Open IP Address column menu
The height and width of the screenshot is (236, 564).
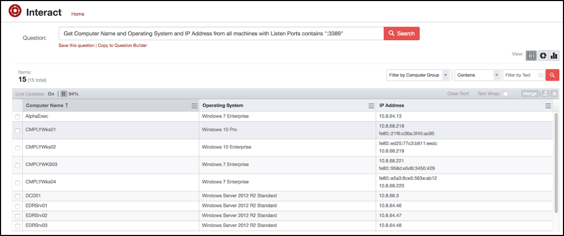pyautogui.click(x=548, y=106)
